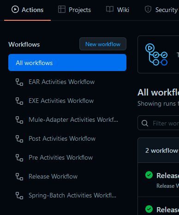
Task: Open the second Release workflow run
Action: 167,209
